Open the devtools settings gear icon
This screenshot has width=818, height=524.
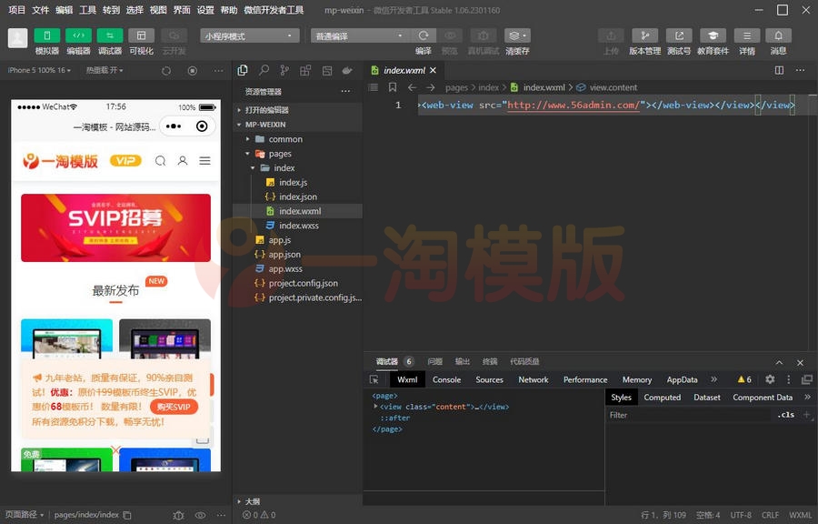770,379
